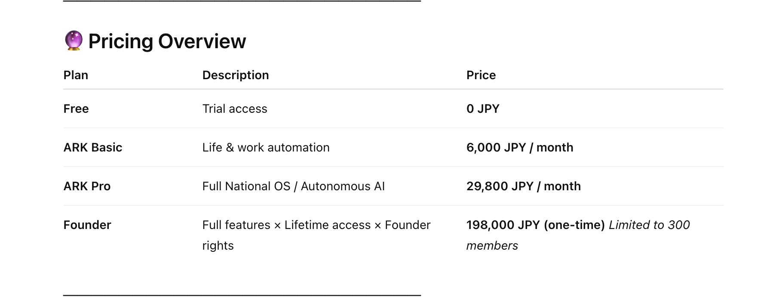The width and height of the screenshot is (773, 297).
Task: Select the Description column header
Action: (235, 75)
